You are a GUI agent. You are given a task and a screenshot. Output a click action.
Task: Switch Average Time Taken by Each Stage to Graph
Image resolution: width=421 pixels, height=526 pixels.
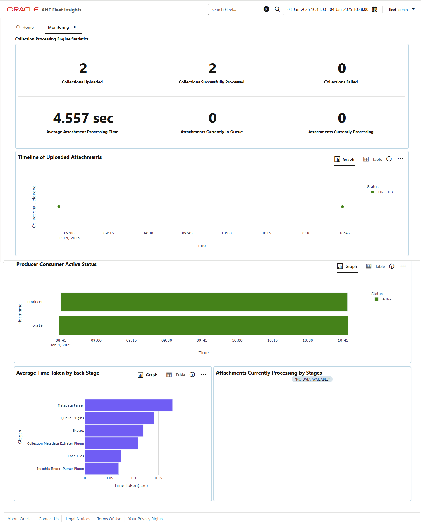tap(147, 375)
